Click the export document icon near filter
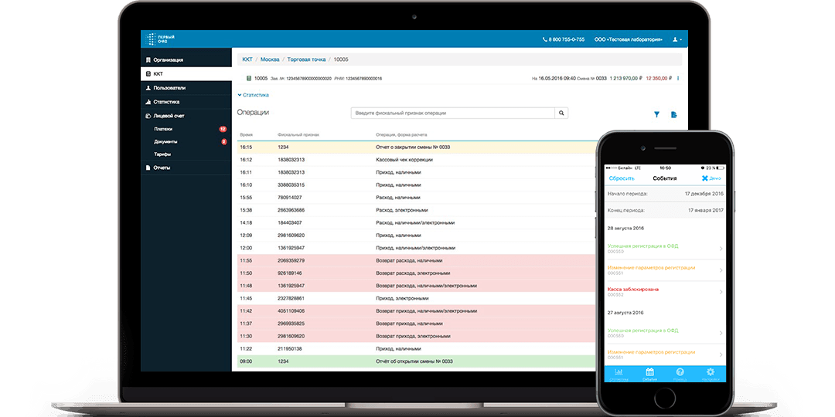Viewport: 835px width, 417px height. pos(673,114)
